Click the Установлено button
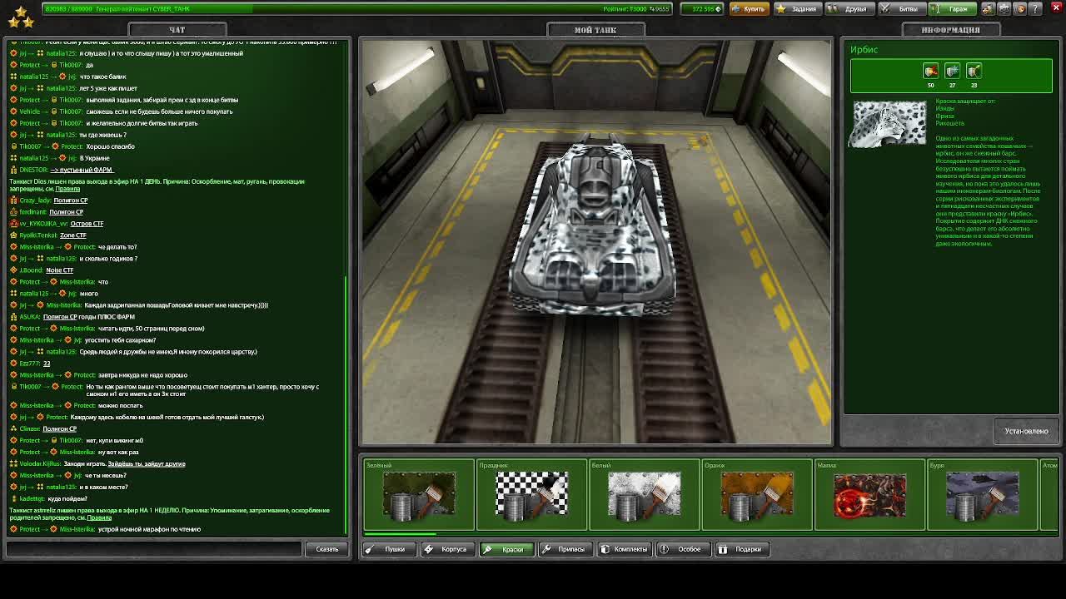This screenshot has width=1066, height=599. coord(1026,431)
